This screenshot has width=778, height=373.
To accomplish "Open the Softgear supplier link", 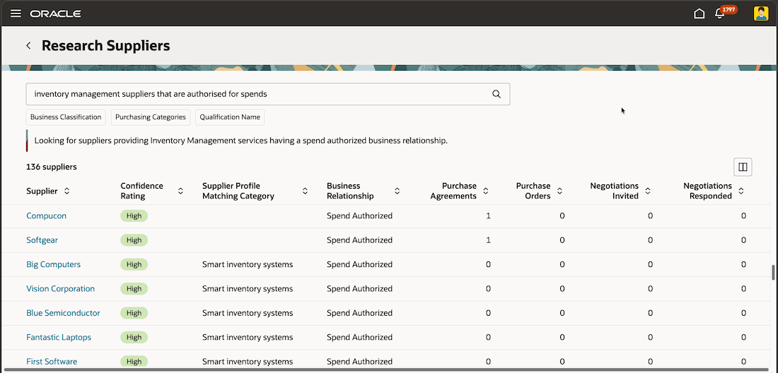I will [42, 240].
